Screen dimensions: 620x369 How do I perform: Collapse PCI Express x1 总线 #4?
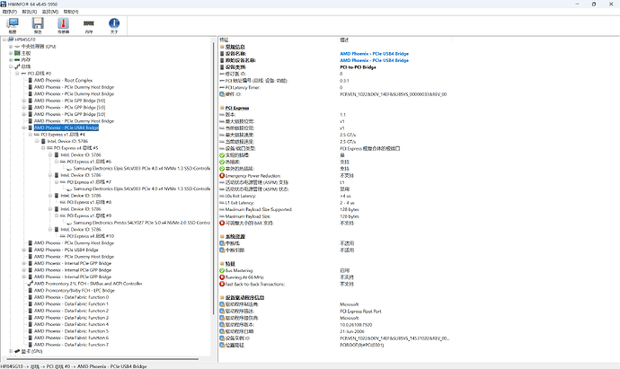(x=31, y=135)
